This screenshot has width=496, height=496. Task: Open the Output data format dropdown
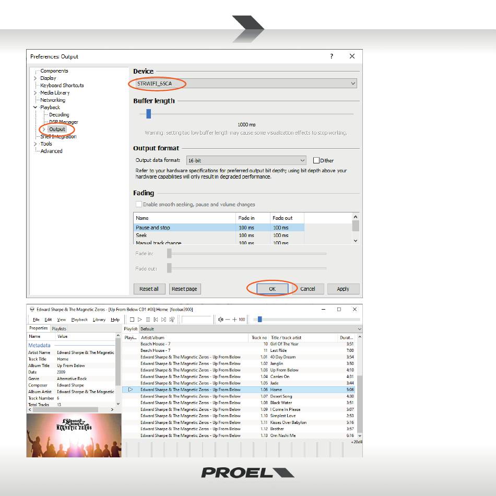(x=246, y=160)
